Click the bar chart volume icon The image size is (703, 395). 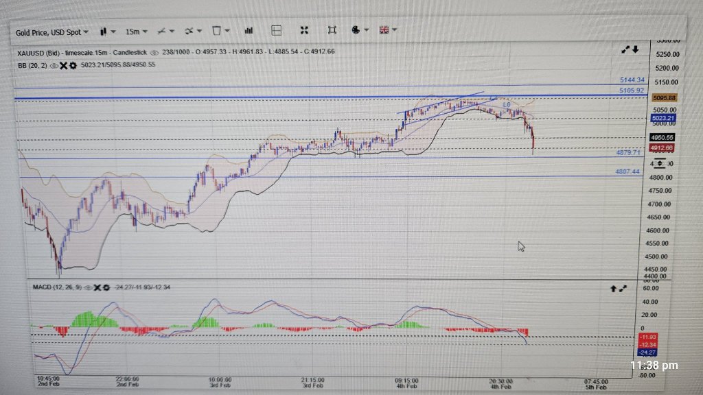click(249, 30)
